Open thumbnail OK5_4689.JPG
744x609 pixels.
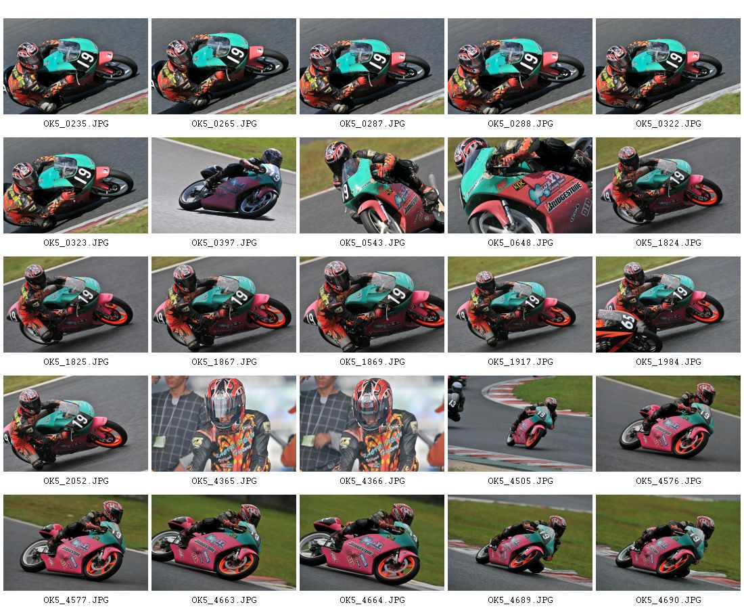(x=520, y=543)
